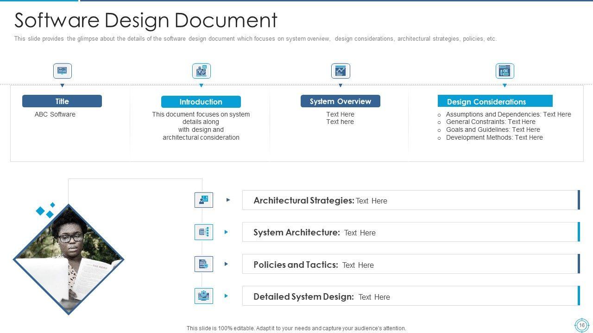
Task: Click the Software Design Document heading
Action: (146, 20)
